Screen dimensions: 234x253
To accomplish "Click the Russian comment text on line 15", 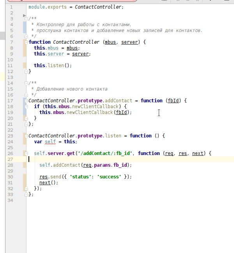I will point(72,89).
